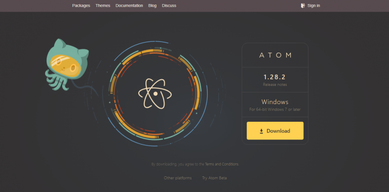The height and width of the screenshot is (192, 389).
Task: Click the Sign in door icon
Action: coord(303,6)
